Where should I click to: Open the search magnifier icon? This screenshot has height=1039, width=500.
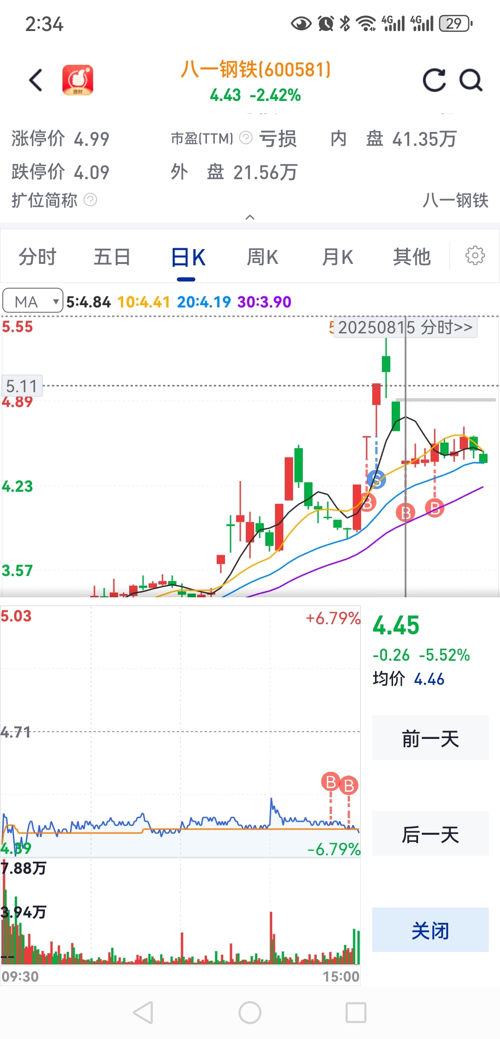[x=471, y=80]
